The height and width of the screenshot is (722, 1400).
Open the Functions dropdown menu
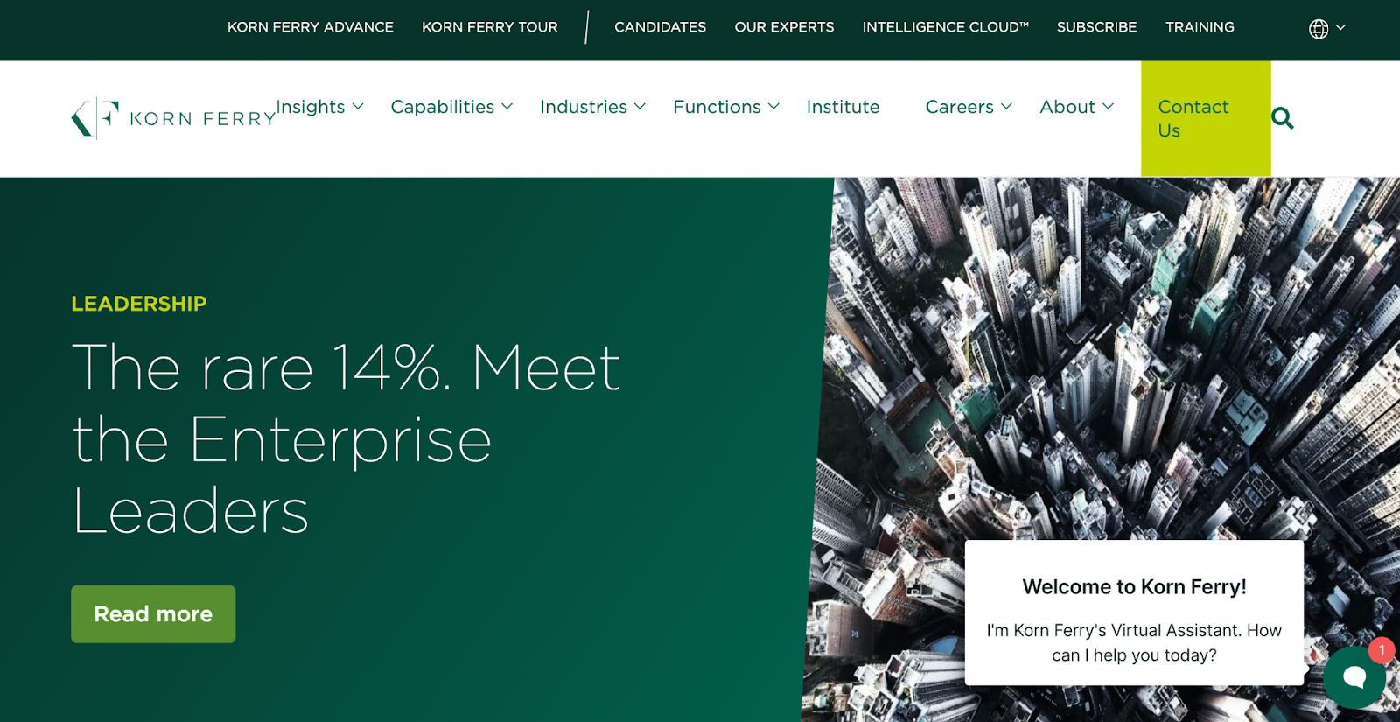click(x=725, y=107)
